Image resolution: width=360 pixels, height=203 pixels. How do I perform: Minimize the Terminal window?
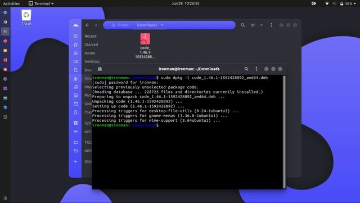(266, 69)
